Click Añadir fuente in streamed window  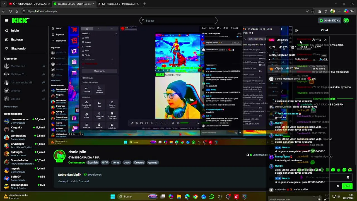point(99,71)
